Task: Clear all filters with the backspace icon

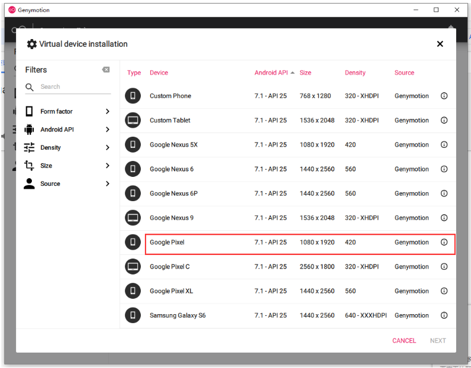Action: (106, 70)
